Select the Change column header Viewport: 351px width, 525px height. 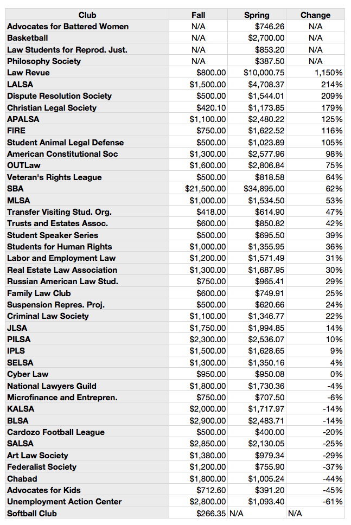316,15
